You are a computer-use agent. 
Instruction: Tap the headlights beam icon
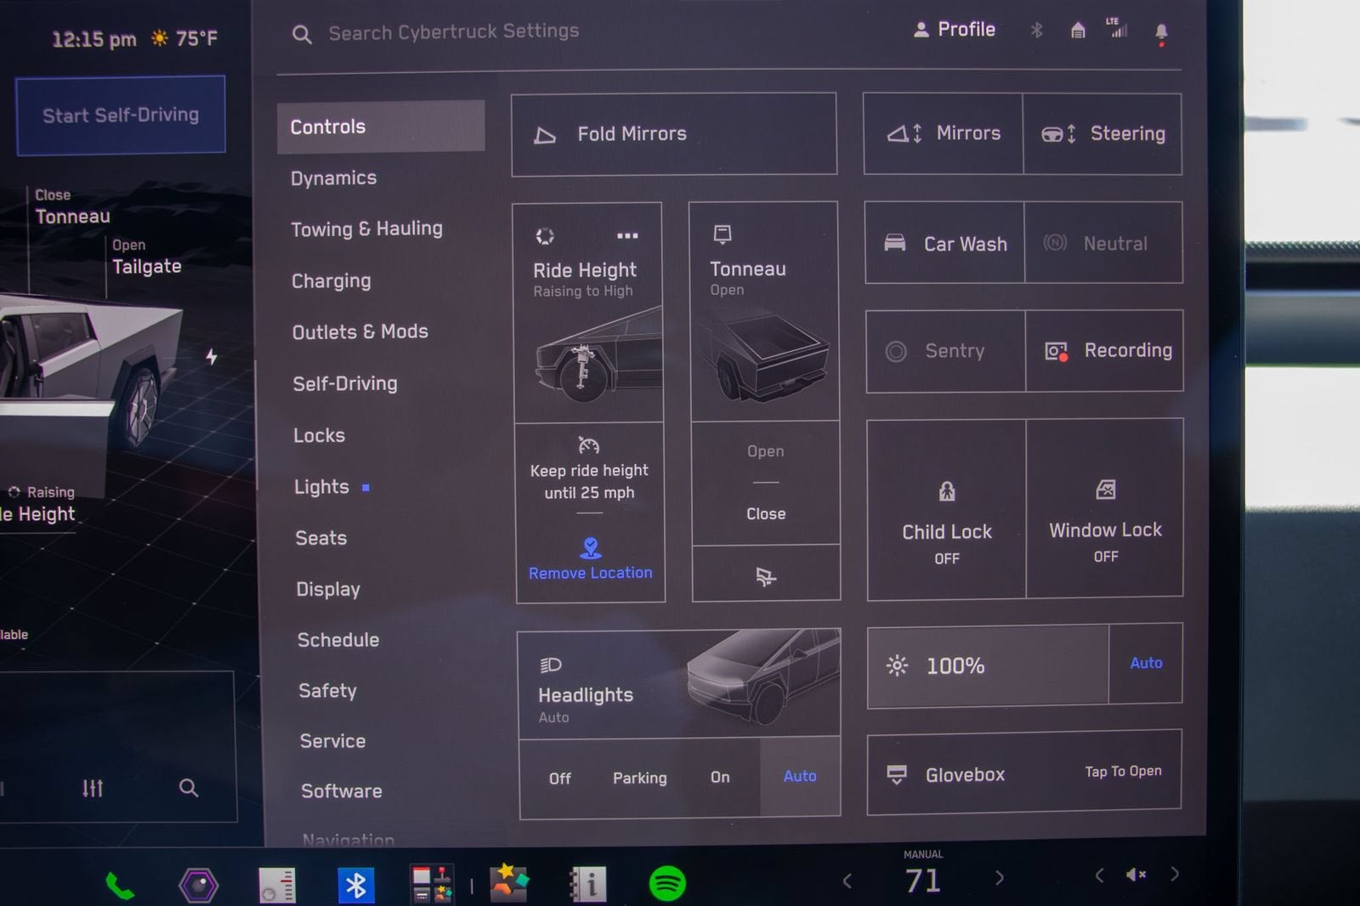(551, 665)
